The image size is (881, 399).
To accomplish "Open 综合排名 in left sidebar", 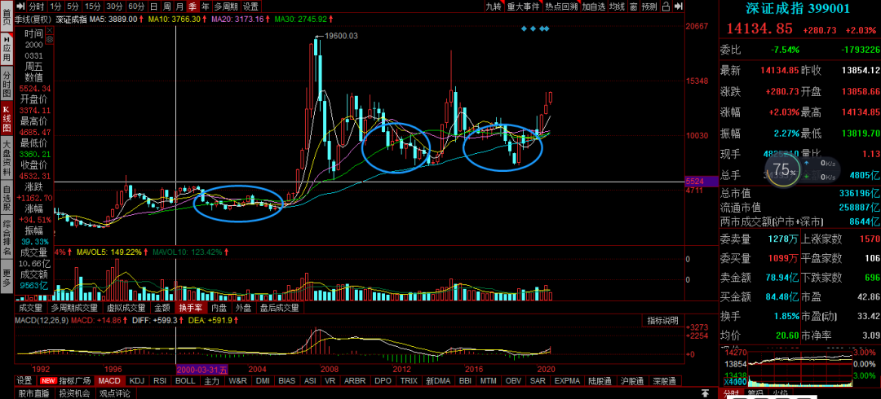I will coord(7,239).
